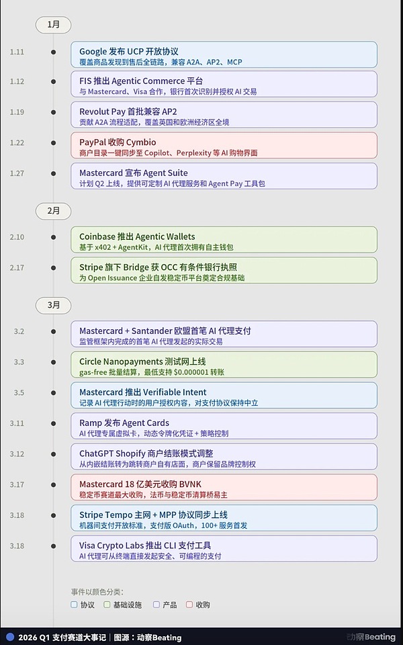Click the timeline dot for 1.22
This screenshot has width=403, height=645.
54,142
